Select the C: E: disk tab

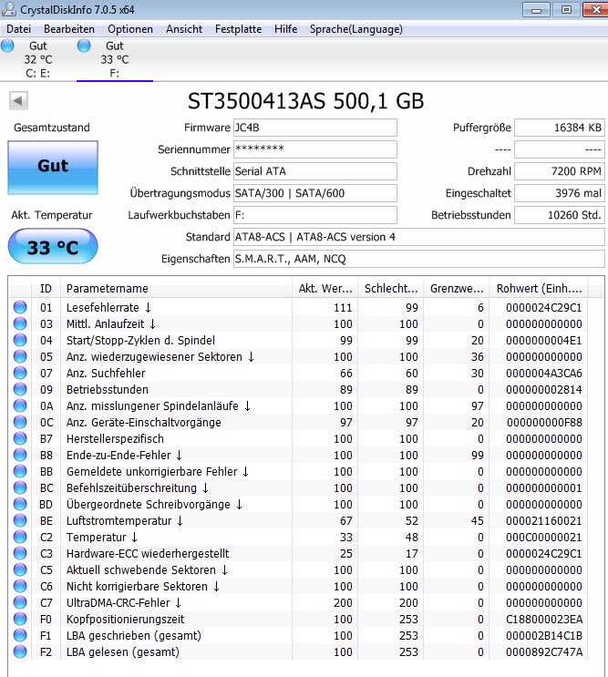(x=38, y=59)
